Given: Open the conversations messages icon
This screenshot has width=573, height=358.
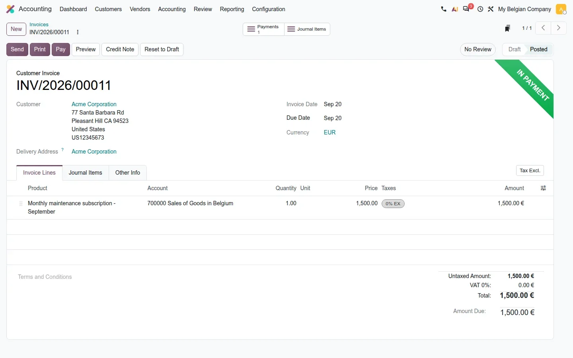Looking at the screenshot, I should tap(466, 9).
